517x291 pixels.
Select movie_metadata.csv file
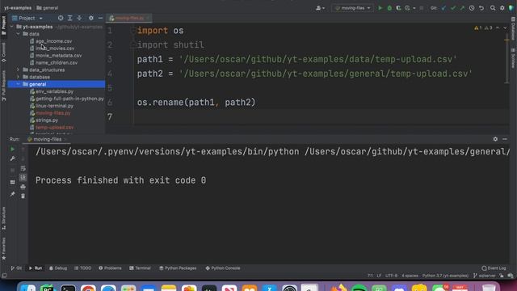coord(59,56)
